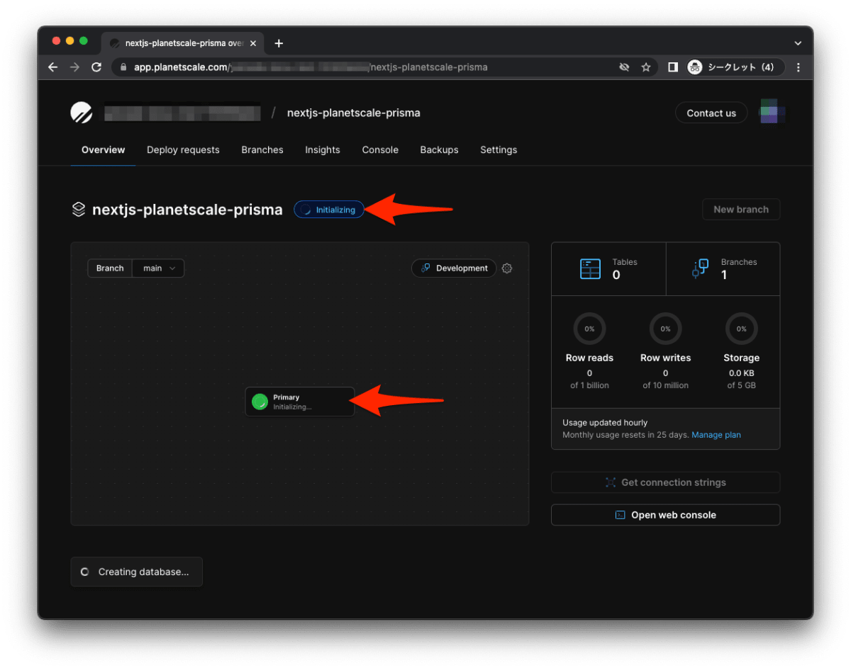Bookmark page with the star icon

click(646, 67)
